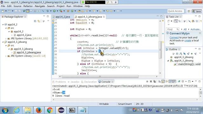Image resolution: width=203 pixels, height=114 pixels.
Task: Click the Open Type toolbar icon
Action: point(79,11)
